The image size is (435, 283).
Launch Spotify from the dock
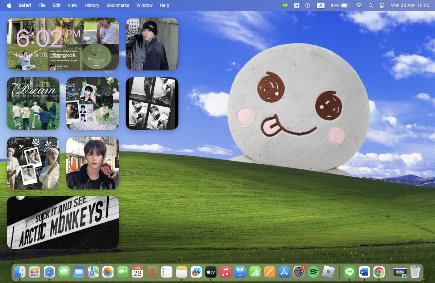click(314, 272)
